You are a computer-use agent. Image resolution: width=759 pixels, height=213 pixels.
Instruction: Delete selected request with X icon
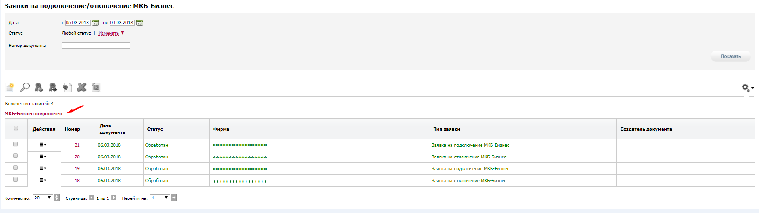pyautogui.click(x=82, y=87)
